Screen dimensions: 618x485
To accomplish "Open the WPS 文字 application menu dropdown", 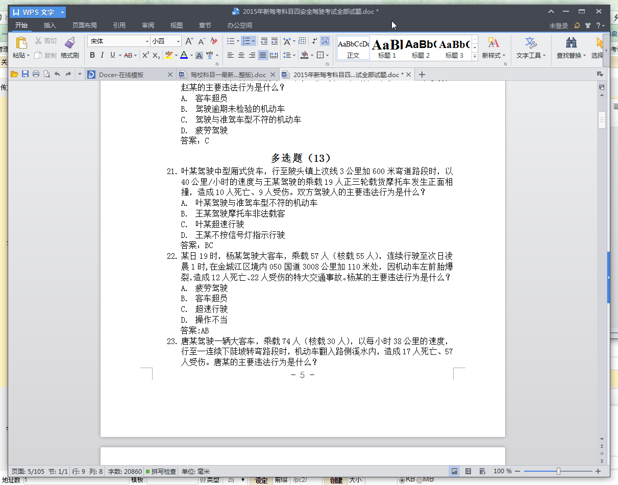I will tap(62, 12).
